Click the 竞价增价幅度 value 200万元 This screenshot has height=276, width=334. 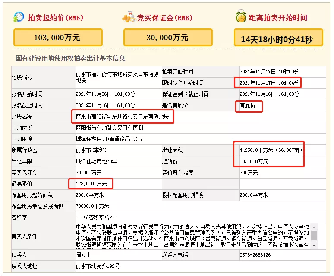pyautogui.click(x=249, y=173)
